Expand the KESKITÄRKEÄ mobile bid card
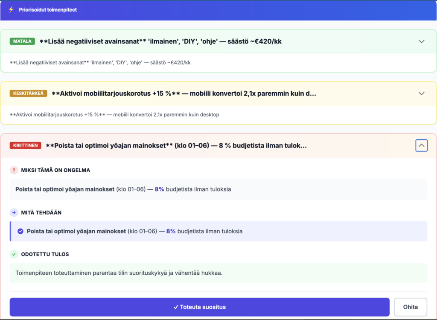Screen dimensions: 437x320 pyautogui.click(x=421, y=94)
